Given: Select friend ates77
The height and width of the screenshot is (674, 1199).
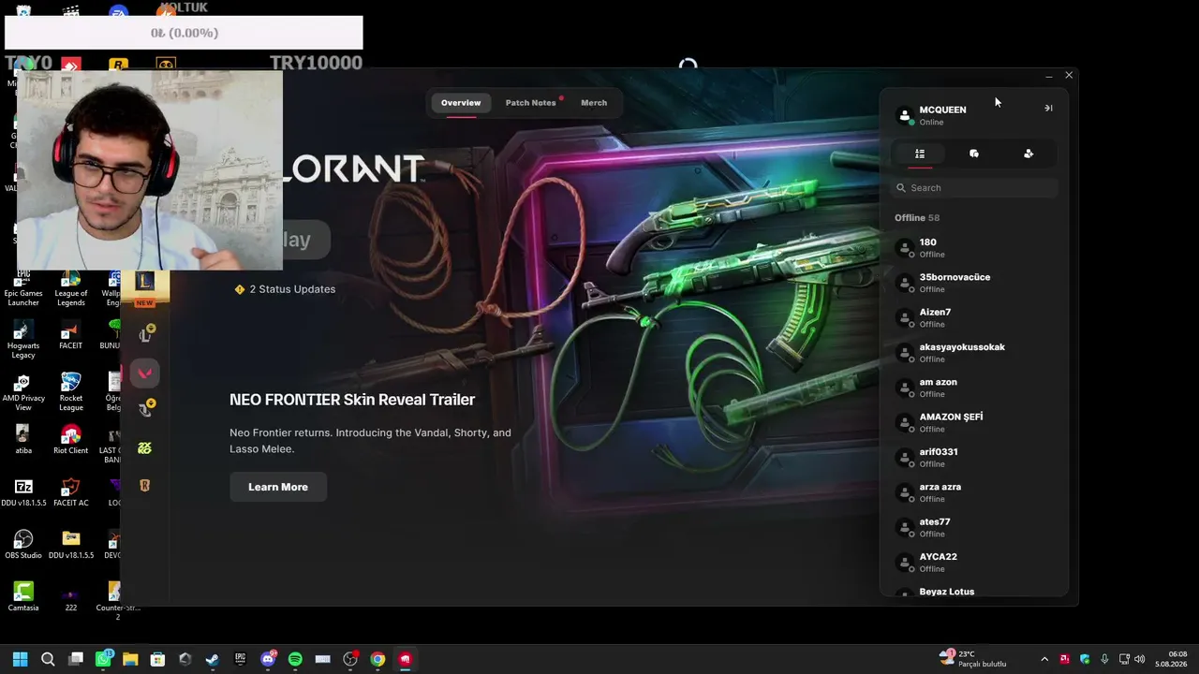Looking at the screenshot, I should pyautogui.click(x=974, y=527).
